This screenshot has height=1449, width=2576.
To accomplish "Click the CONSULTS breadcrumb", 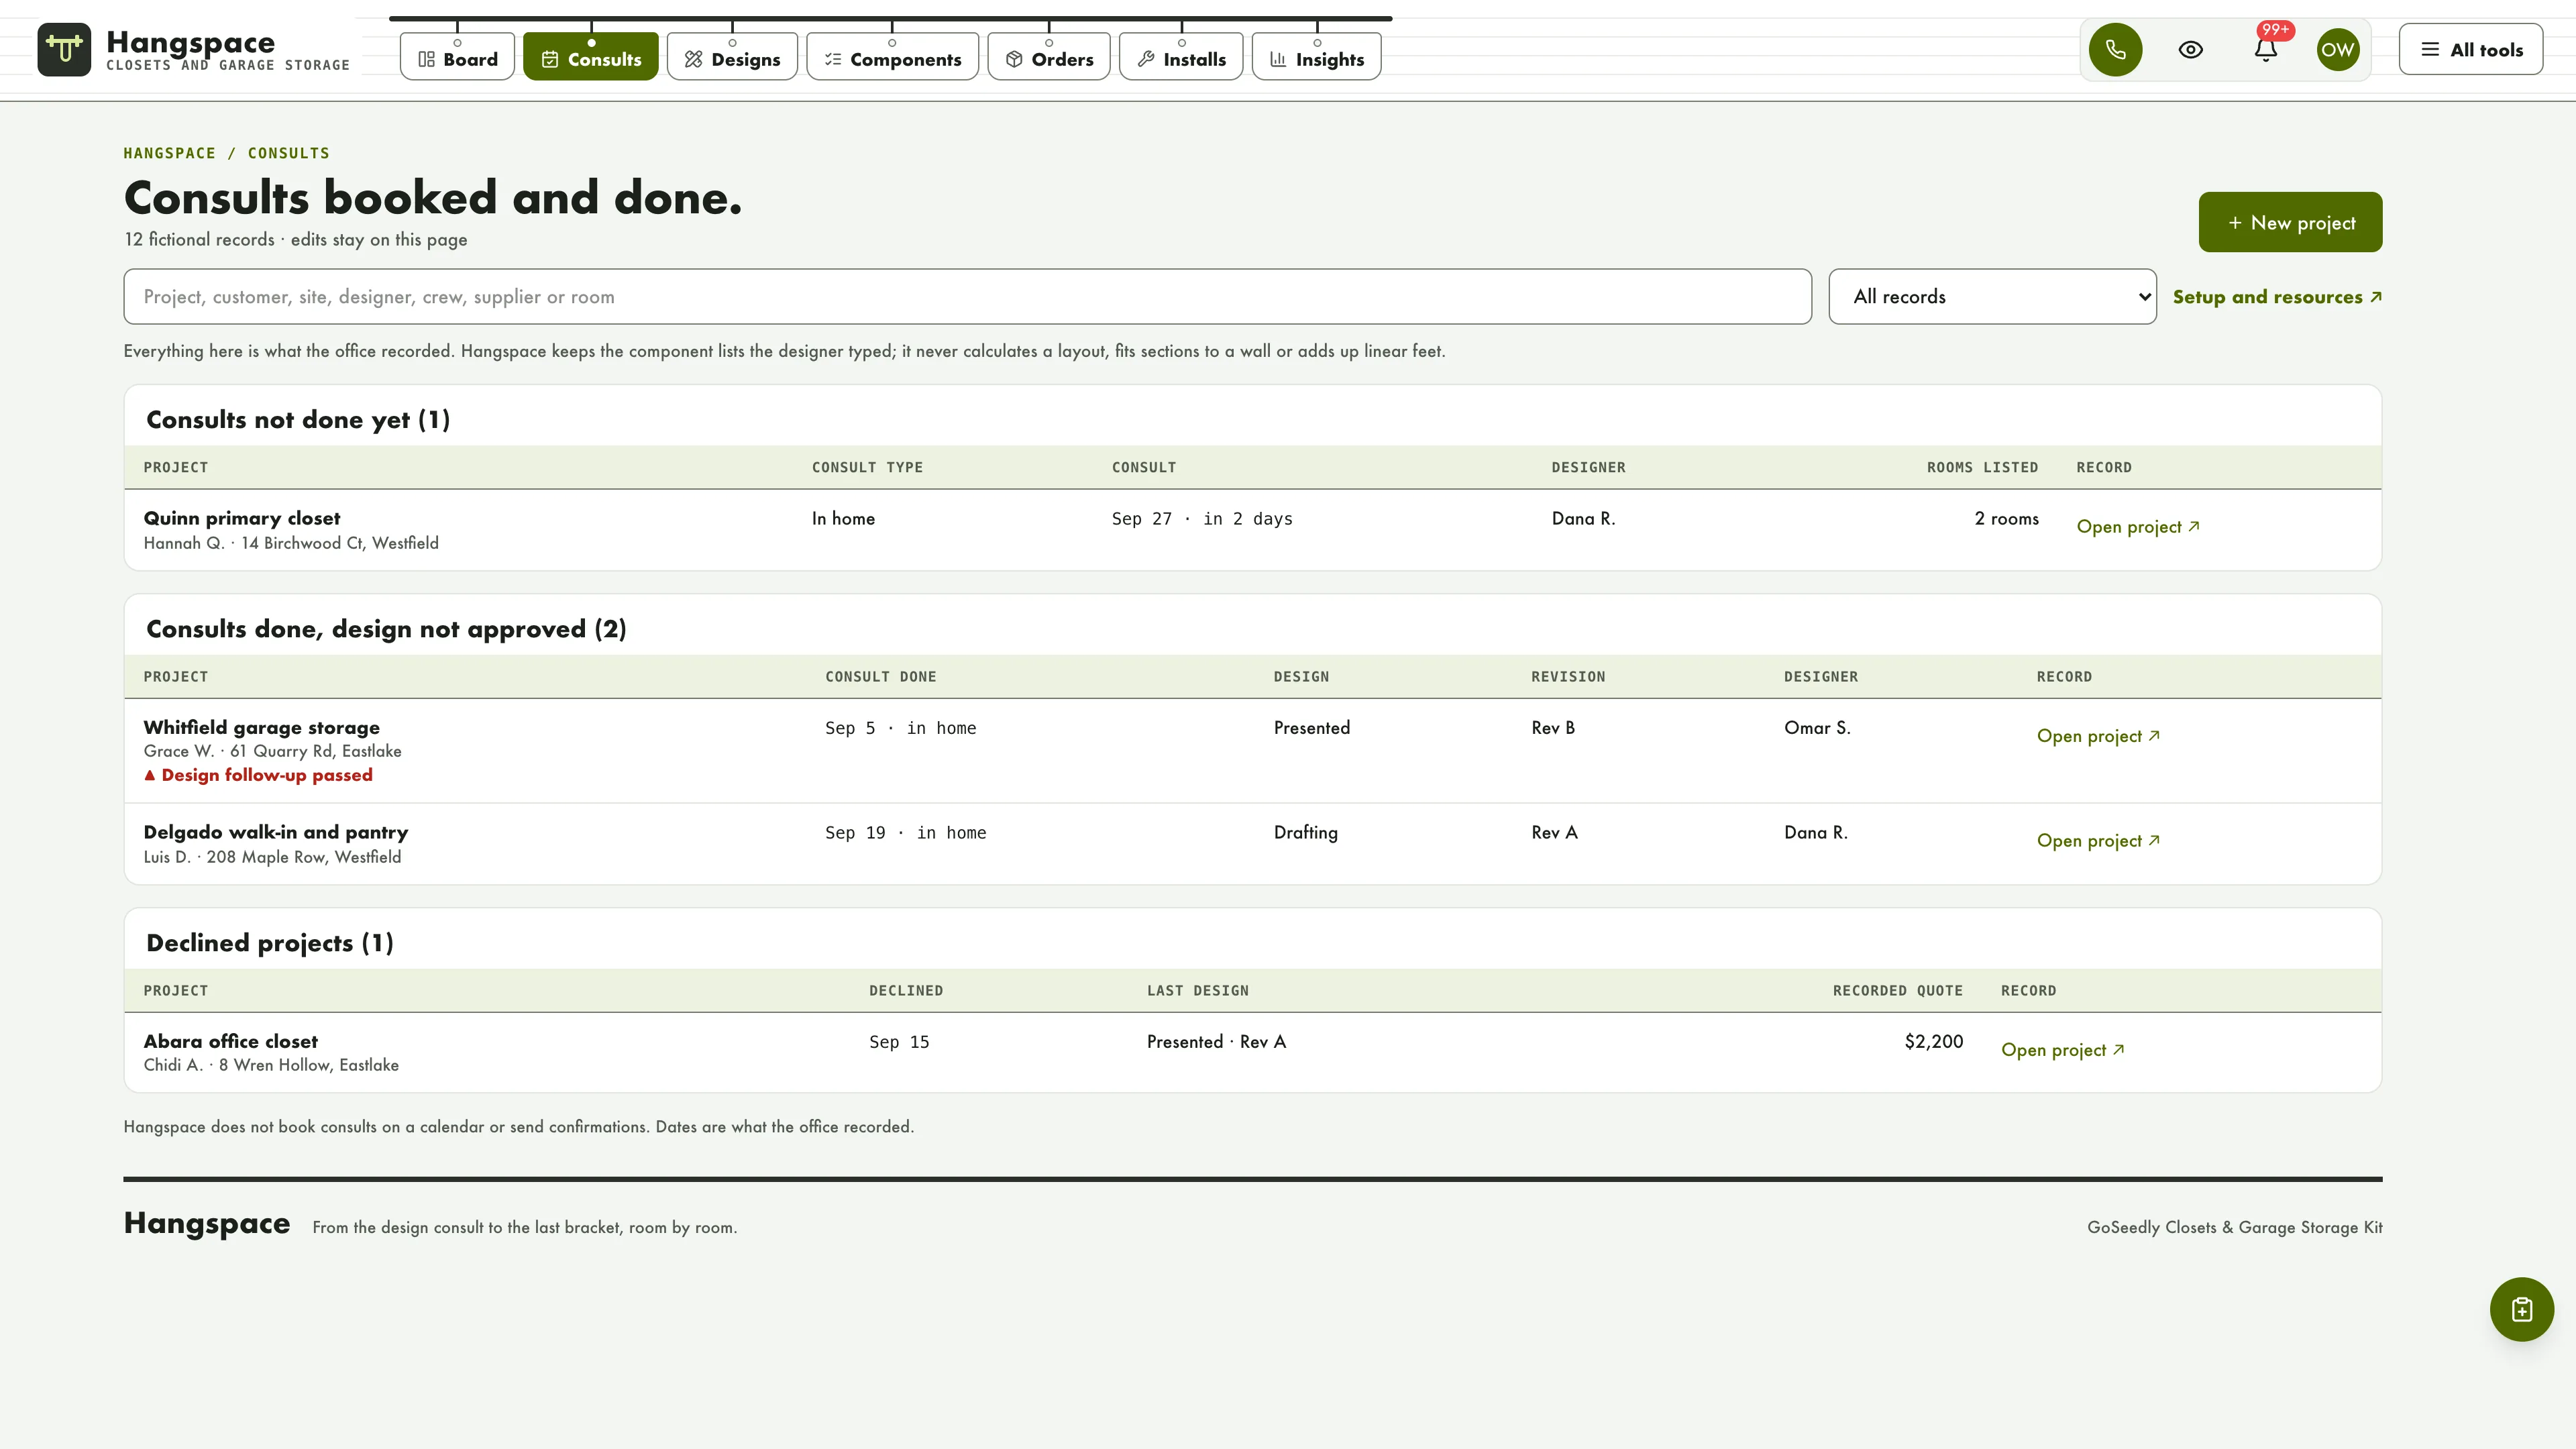I will click(288, 153).
